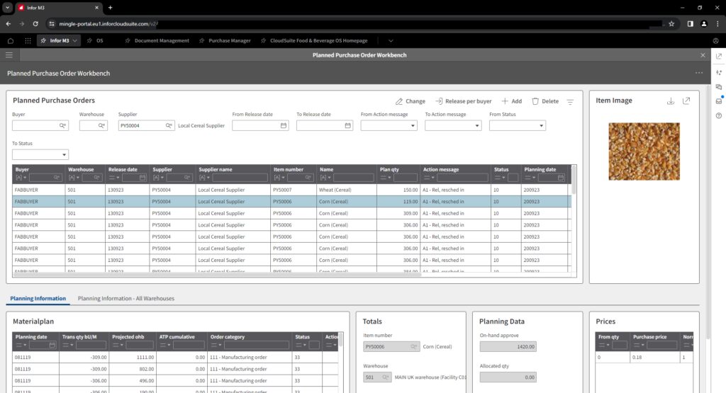Switch to Planning Information - All Warehouses tab
This screenshot has height=393, width=726.
click(125, 298)
